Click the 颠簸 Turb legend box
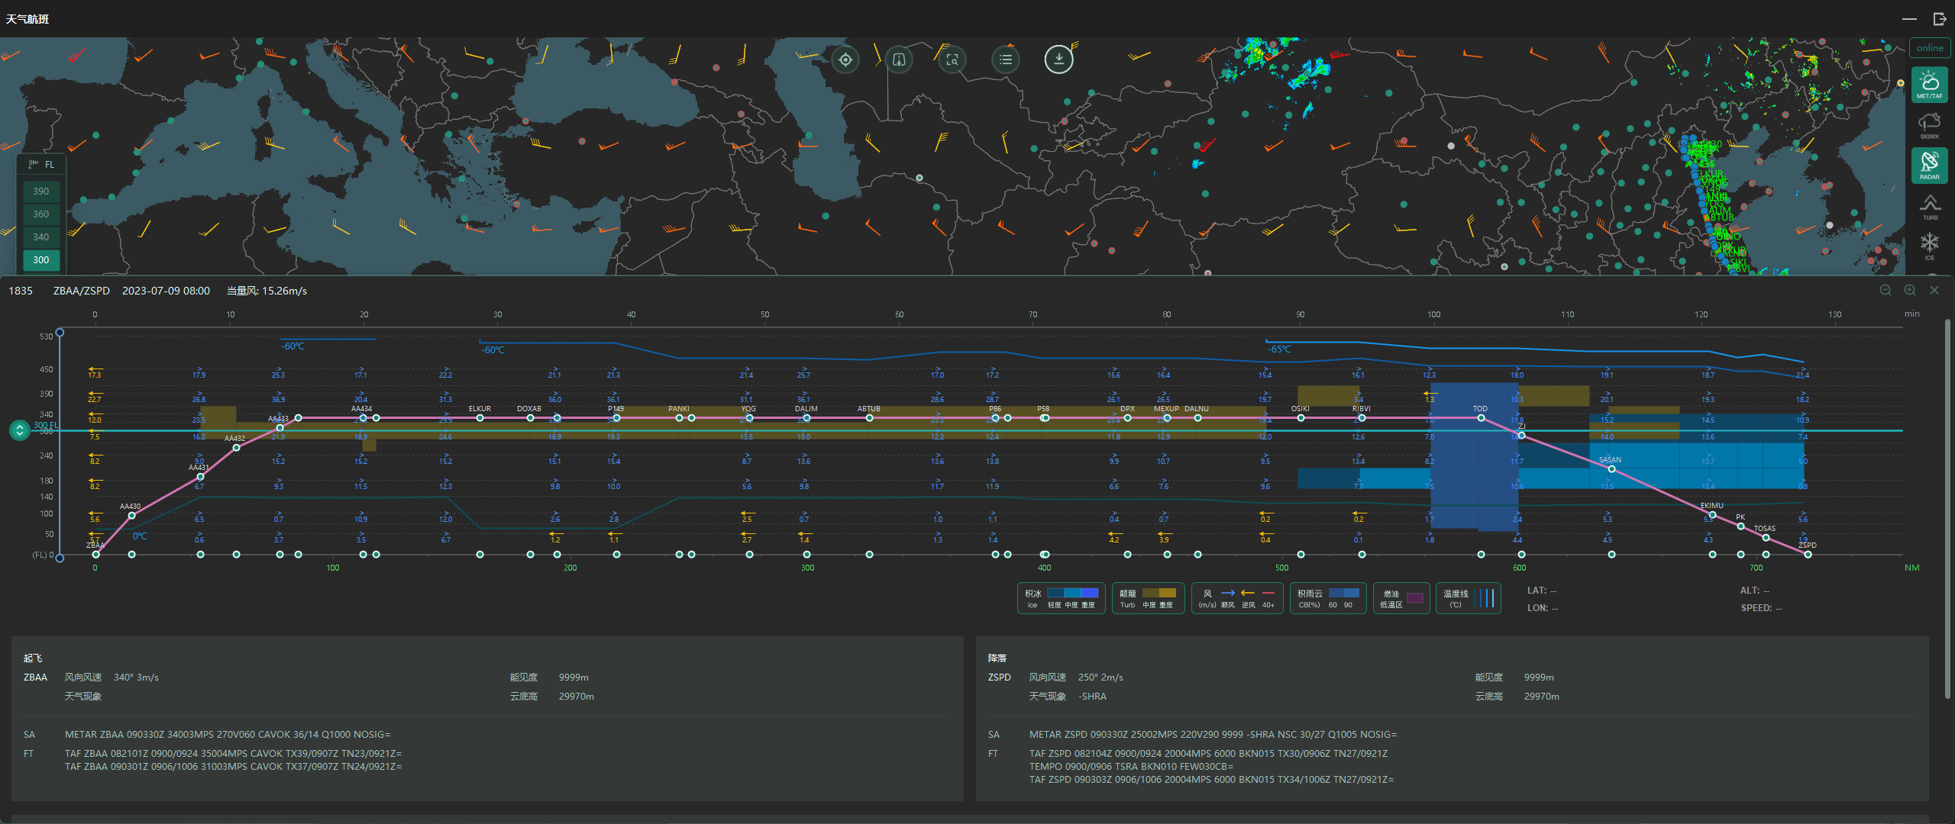Screen dimensions: 1955x824 click(1148, 598)
